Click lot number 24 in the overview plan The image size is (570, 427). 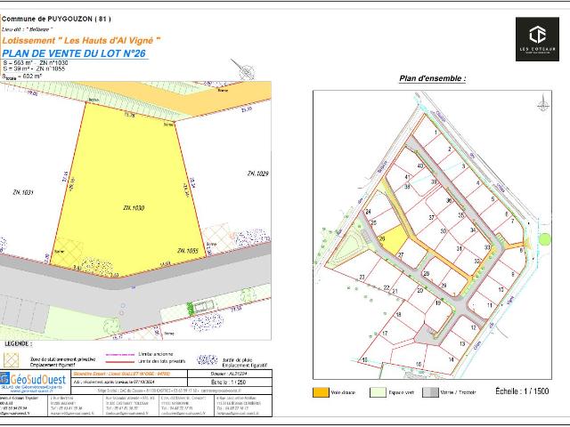tap(368, 212)
